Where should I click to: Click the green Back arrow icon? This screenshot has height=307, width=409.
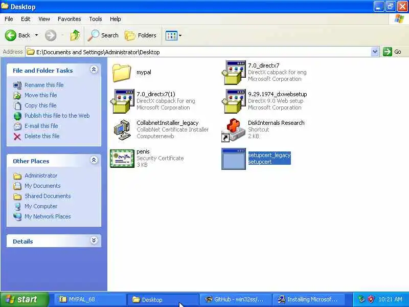[x=10, y=35]
